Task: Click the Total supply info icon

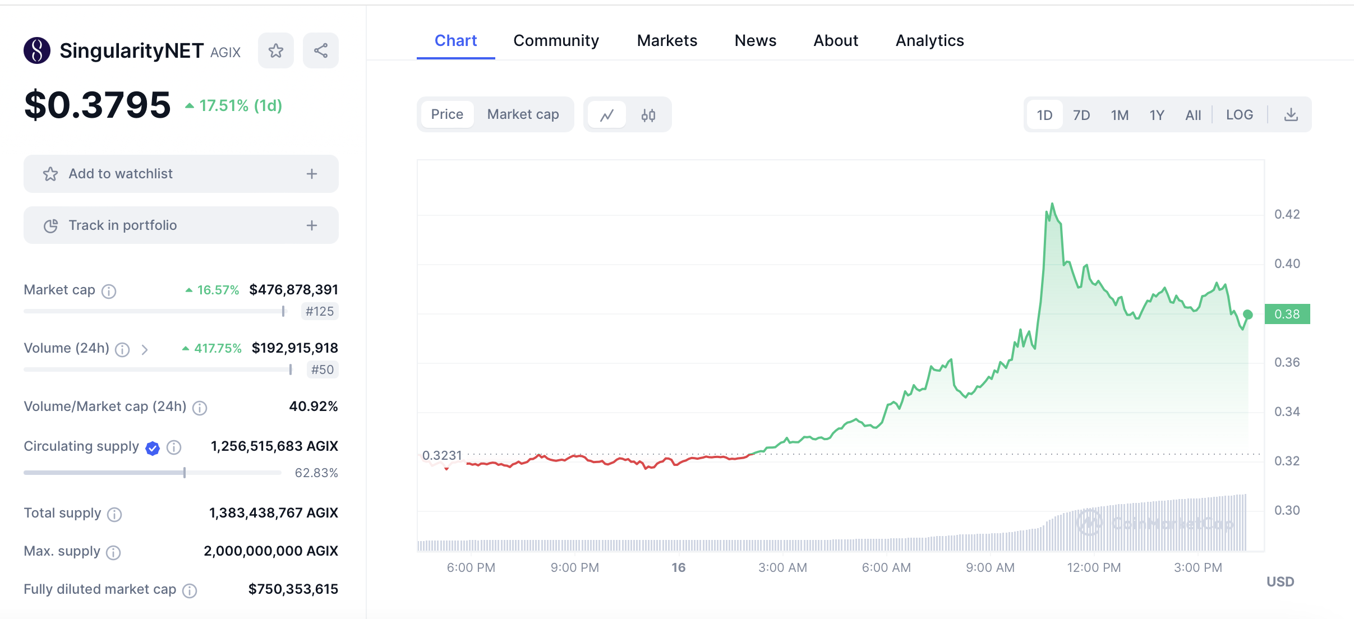Action: coord(114,514)
